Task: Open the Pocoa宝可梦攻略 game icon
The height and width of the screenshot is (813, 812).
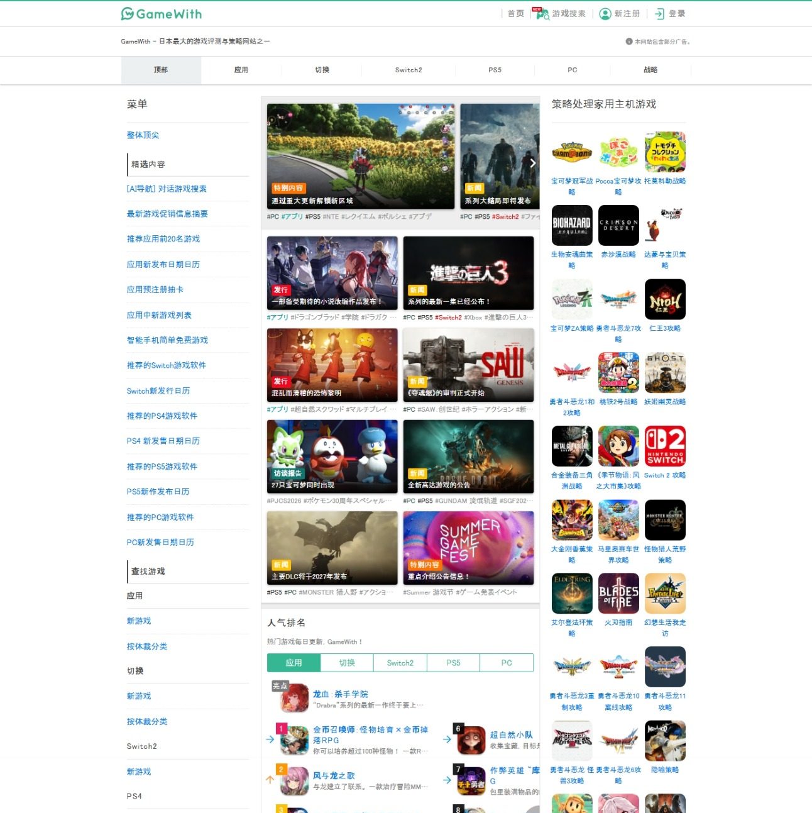Action: pyautogui.click(x=618, y=152)
